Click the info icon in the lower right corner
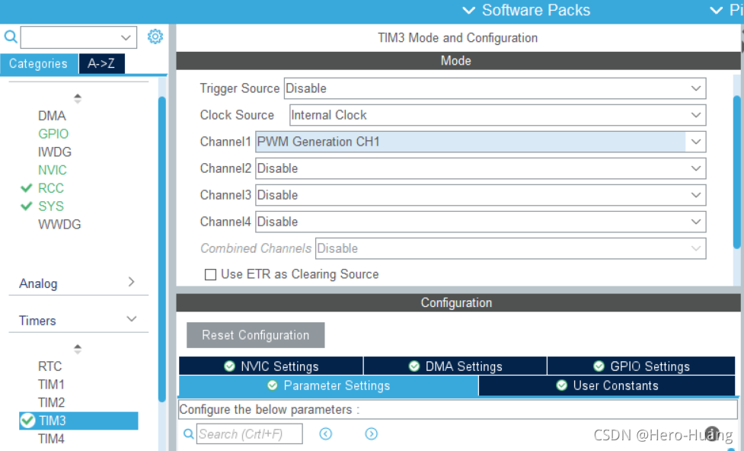This screenshot has width=744, height=451. 712,433
